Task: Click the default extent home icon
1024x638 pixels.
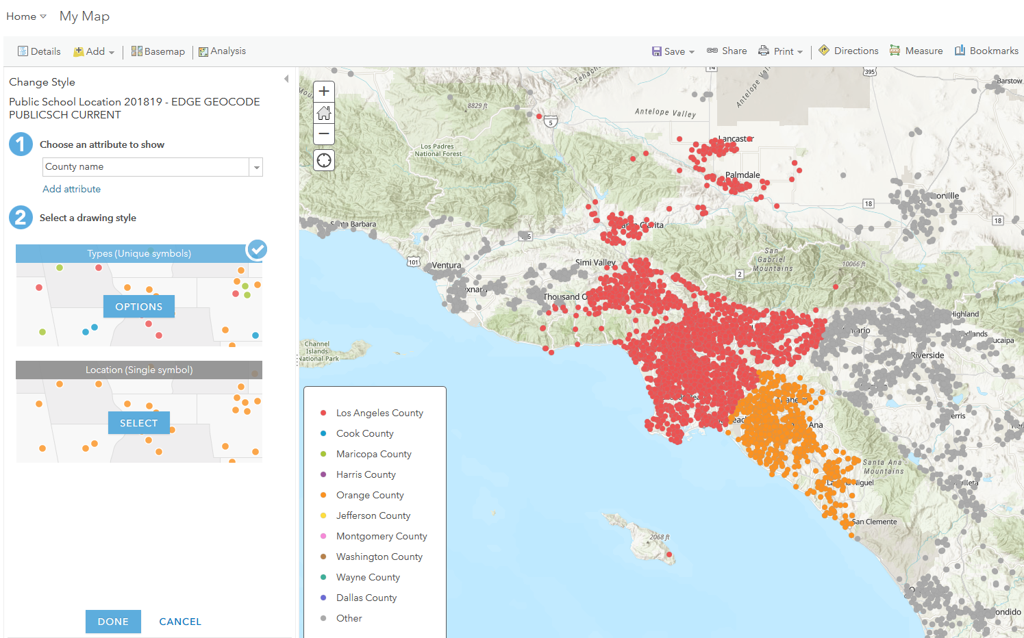Action: (323, 113)
